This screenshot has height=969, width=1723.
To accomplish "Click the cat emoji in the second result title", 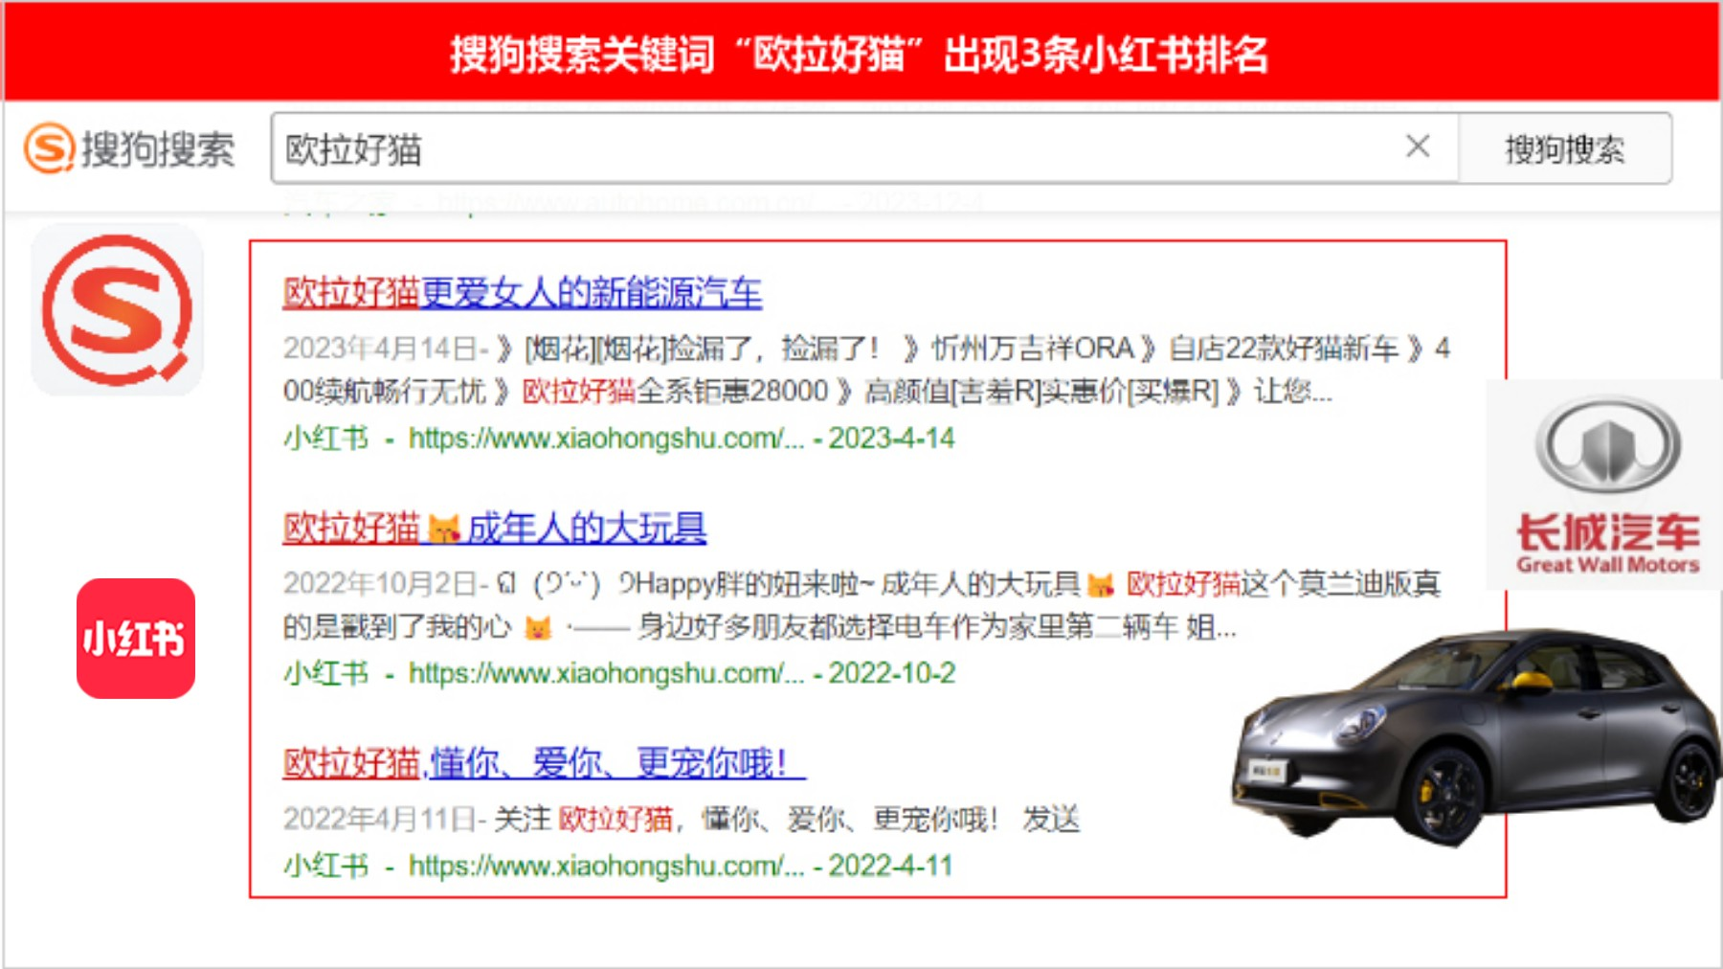I will coord(443,529).
